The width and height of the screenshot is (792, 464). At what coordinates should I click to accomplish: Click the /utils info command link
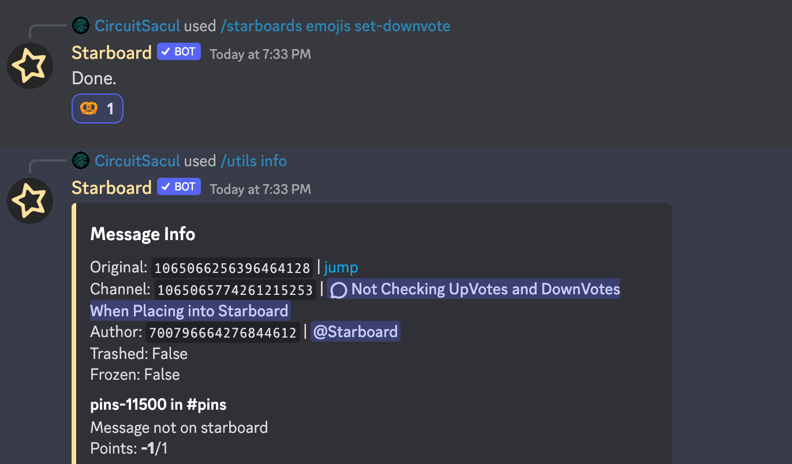pyautogui.click(x=253, y=160)
